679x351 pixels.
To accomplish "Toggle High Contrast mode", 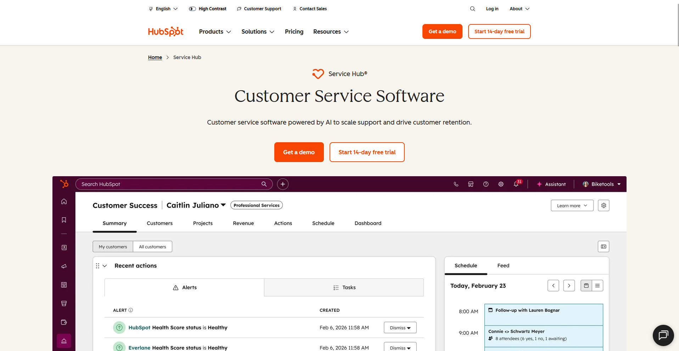I will point(208,9).
